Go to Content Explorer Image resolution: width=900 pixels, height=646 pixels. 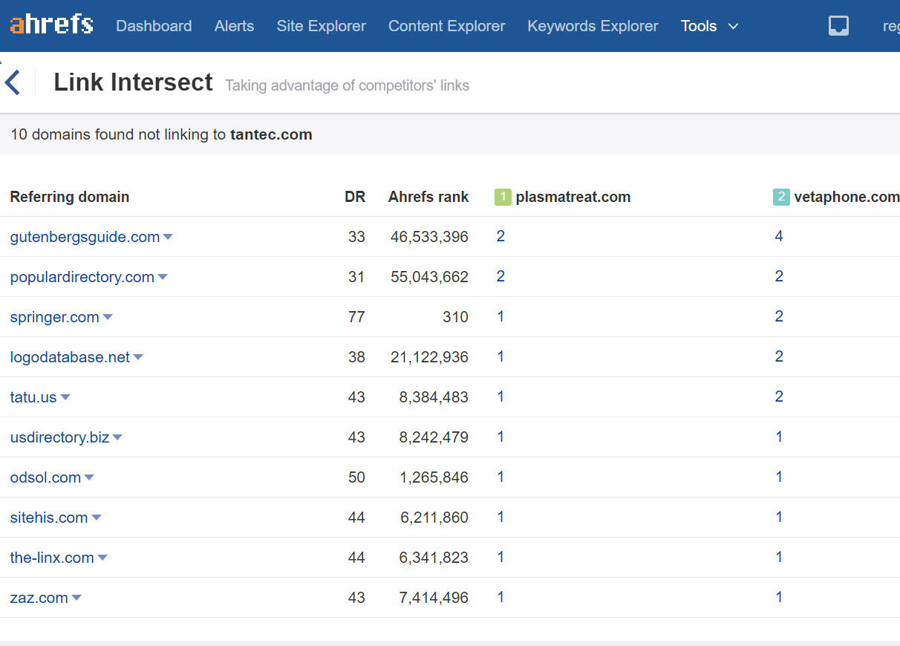click(447, 26)
